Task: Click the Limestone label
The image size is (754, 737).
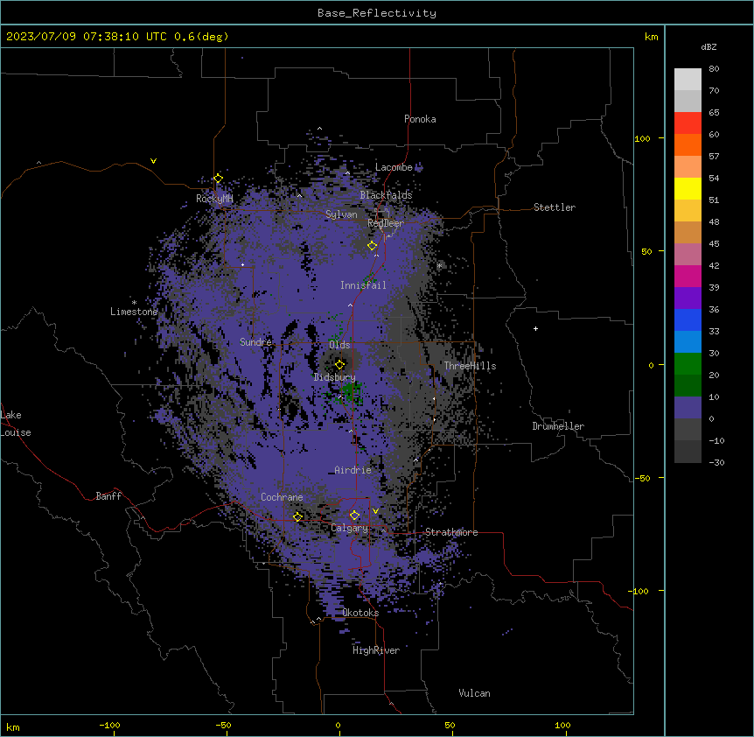Action: [x=134, y=312]
